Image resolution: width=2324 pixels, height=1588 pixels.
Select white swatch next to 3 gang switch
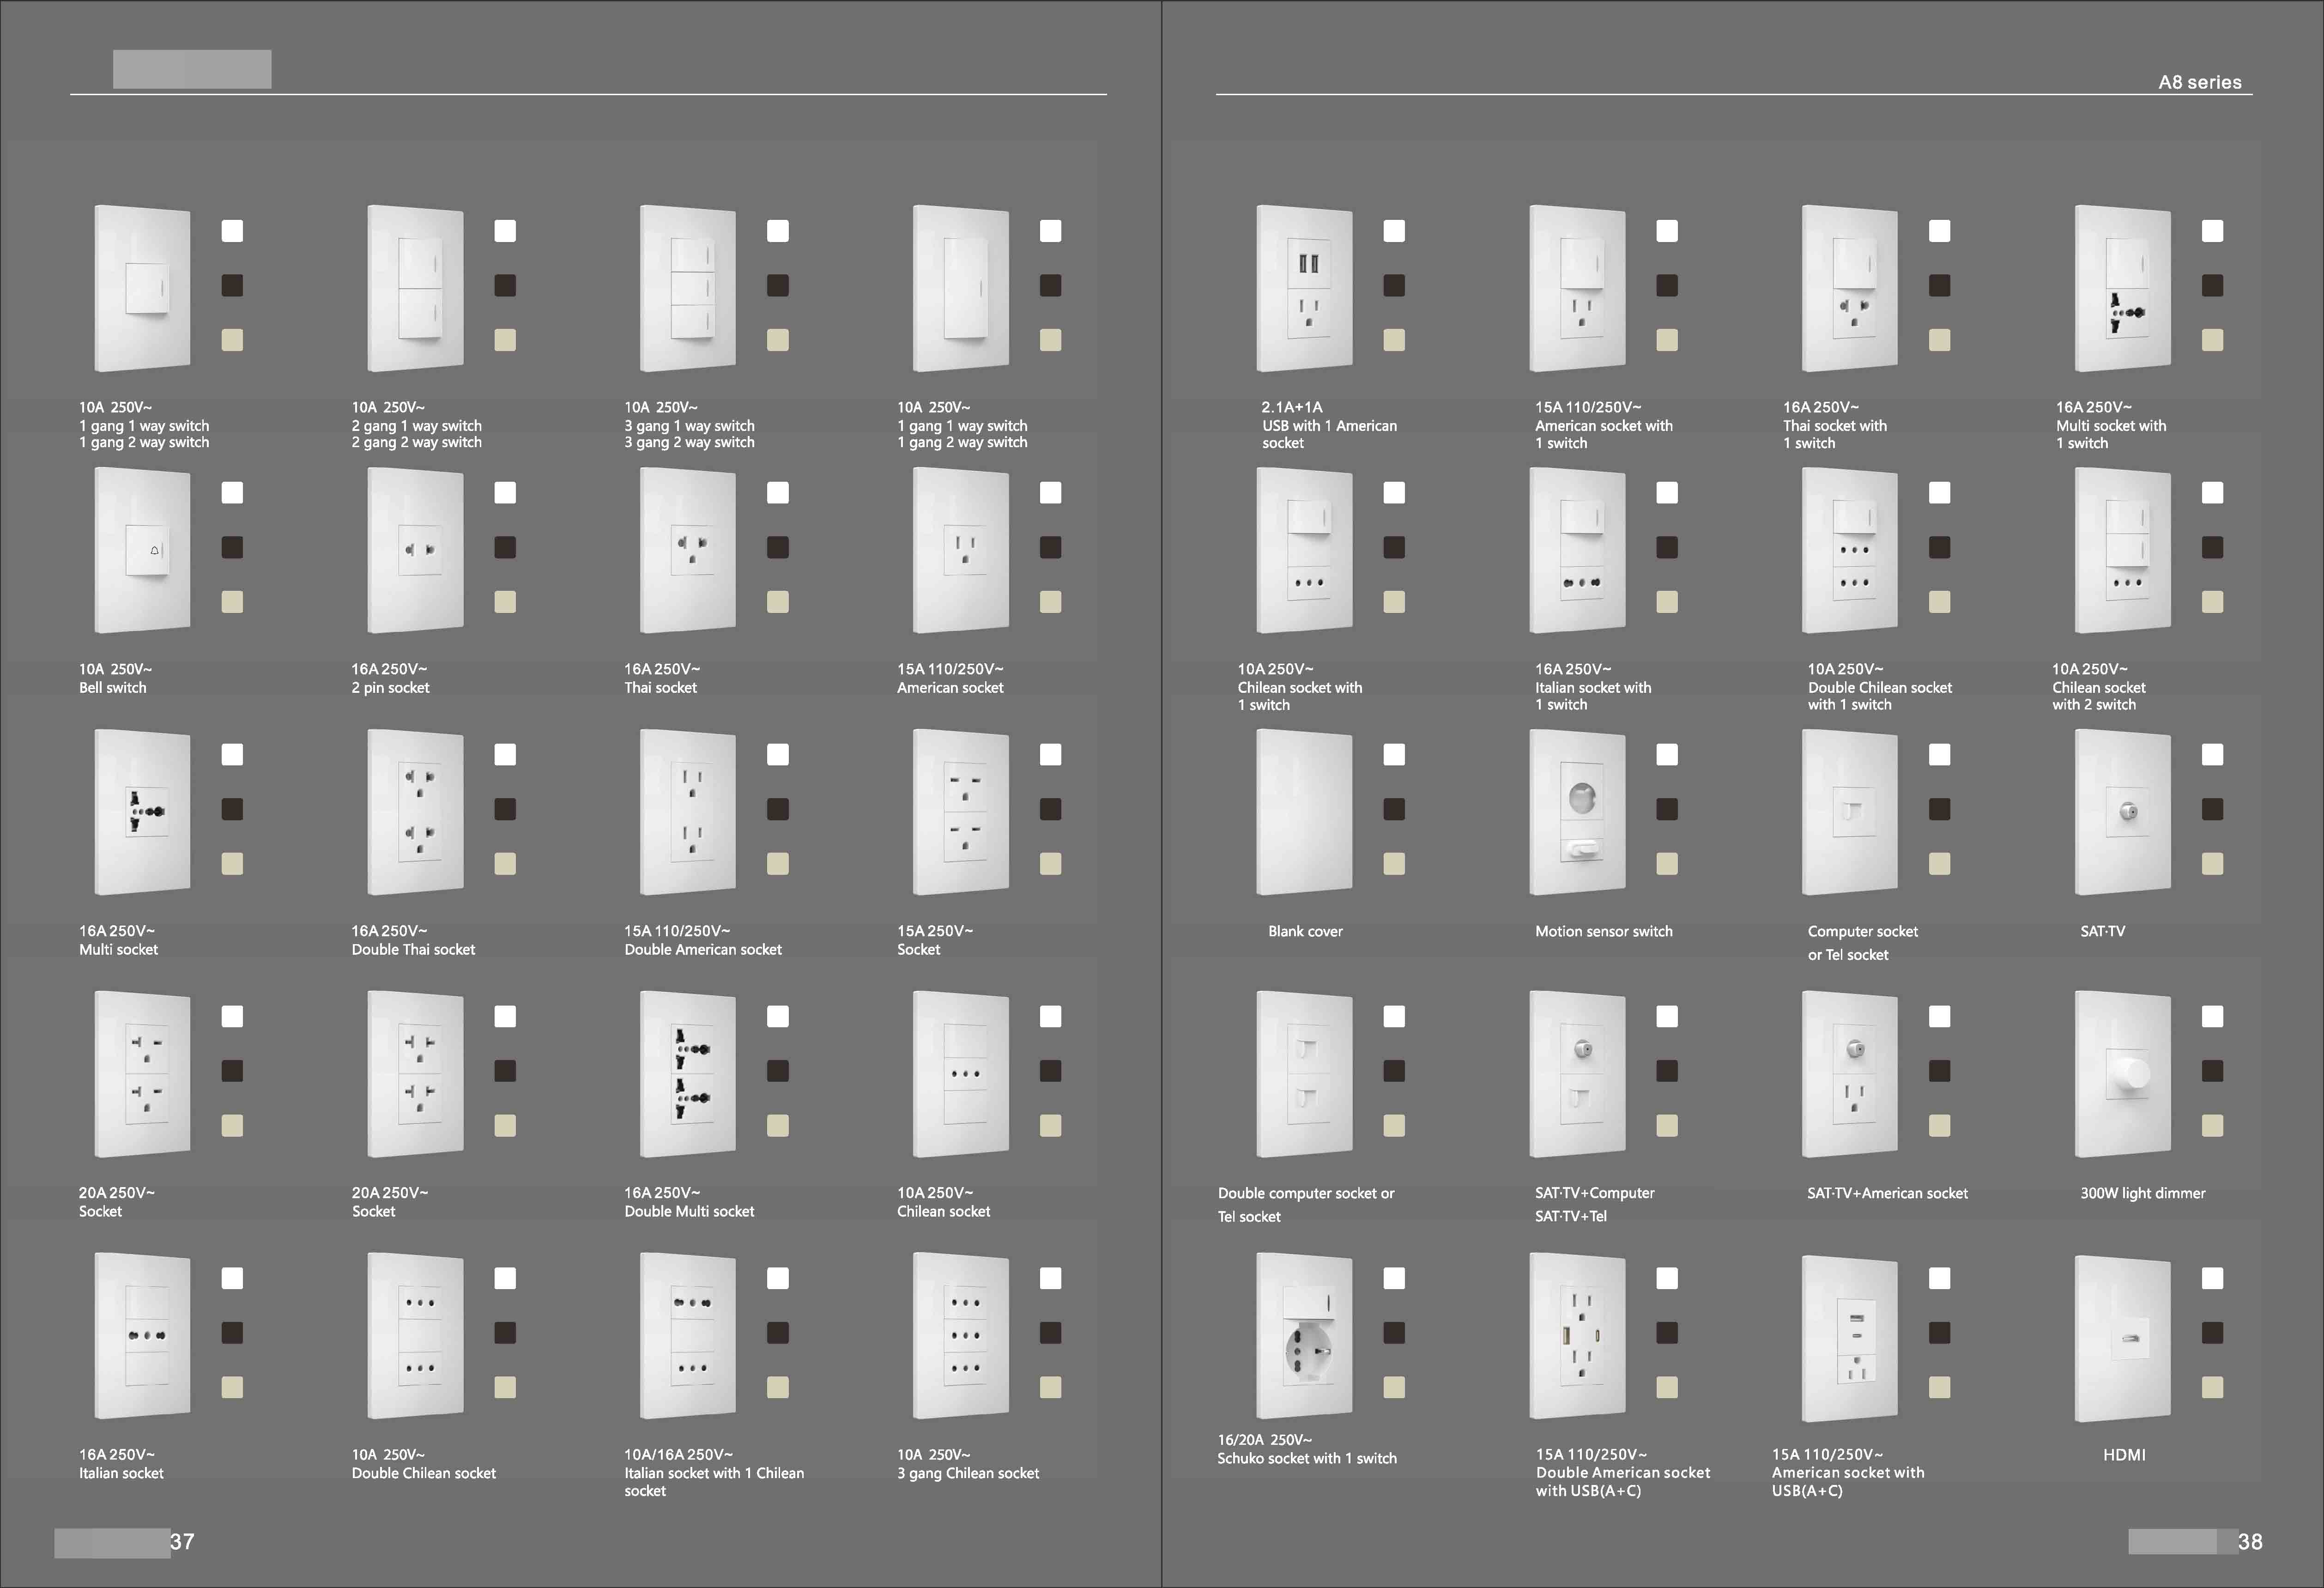coord(778,231)
